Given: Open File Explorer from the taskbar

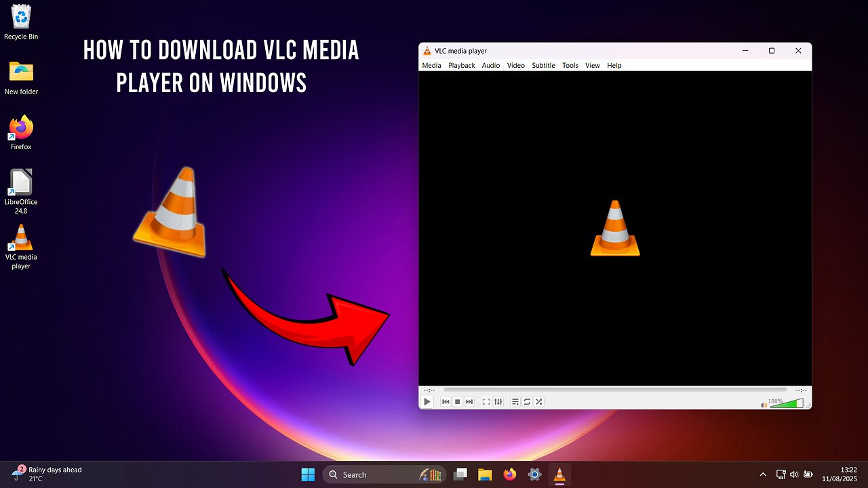Looking at the screenshot, I should (x=484, y=474).
